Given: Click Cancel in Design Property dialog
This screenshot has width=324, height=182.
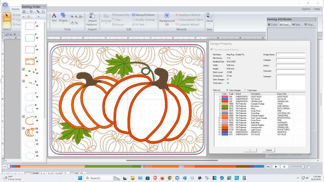Looking at the screenshot, I should tap(269, 150).
